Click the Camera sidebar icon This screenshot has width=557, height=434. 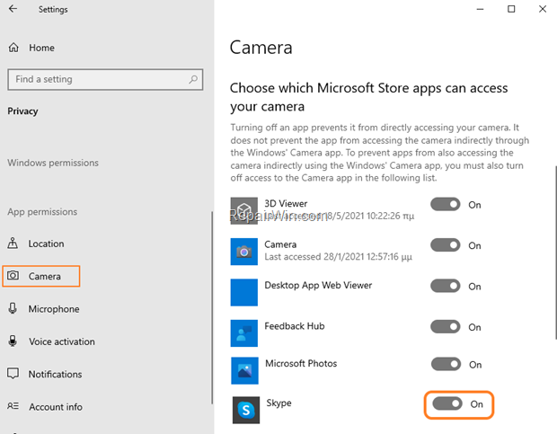coord(13,276)
